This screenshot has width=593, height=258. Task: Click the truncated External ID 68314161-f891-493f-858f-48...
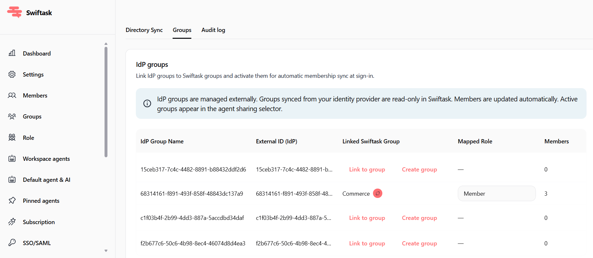(294, 193)
